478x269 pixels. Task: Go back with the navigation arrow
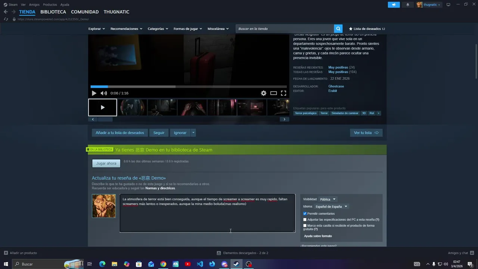pos(6,12)
